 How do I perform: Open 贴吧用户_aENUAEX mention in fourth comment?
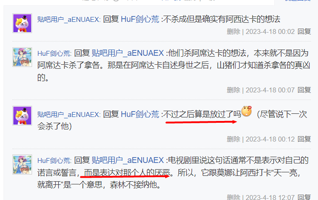tap(128, 160)
